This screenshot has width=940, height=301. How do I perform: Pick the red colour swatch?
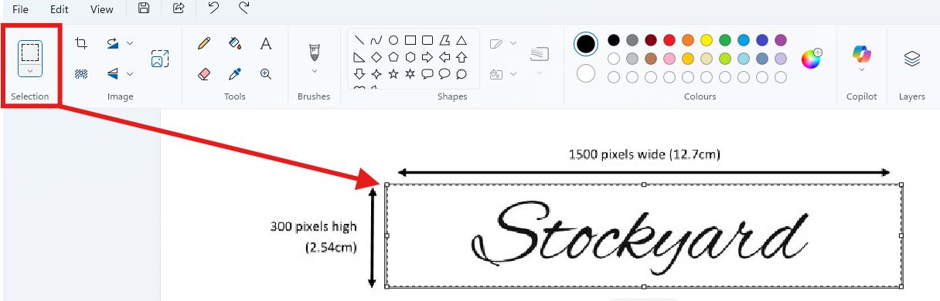point(669,40)
